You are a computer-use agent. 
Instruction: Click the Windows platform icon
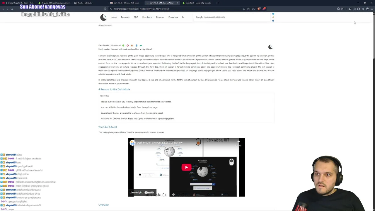click(x=273, y=14)
